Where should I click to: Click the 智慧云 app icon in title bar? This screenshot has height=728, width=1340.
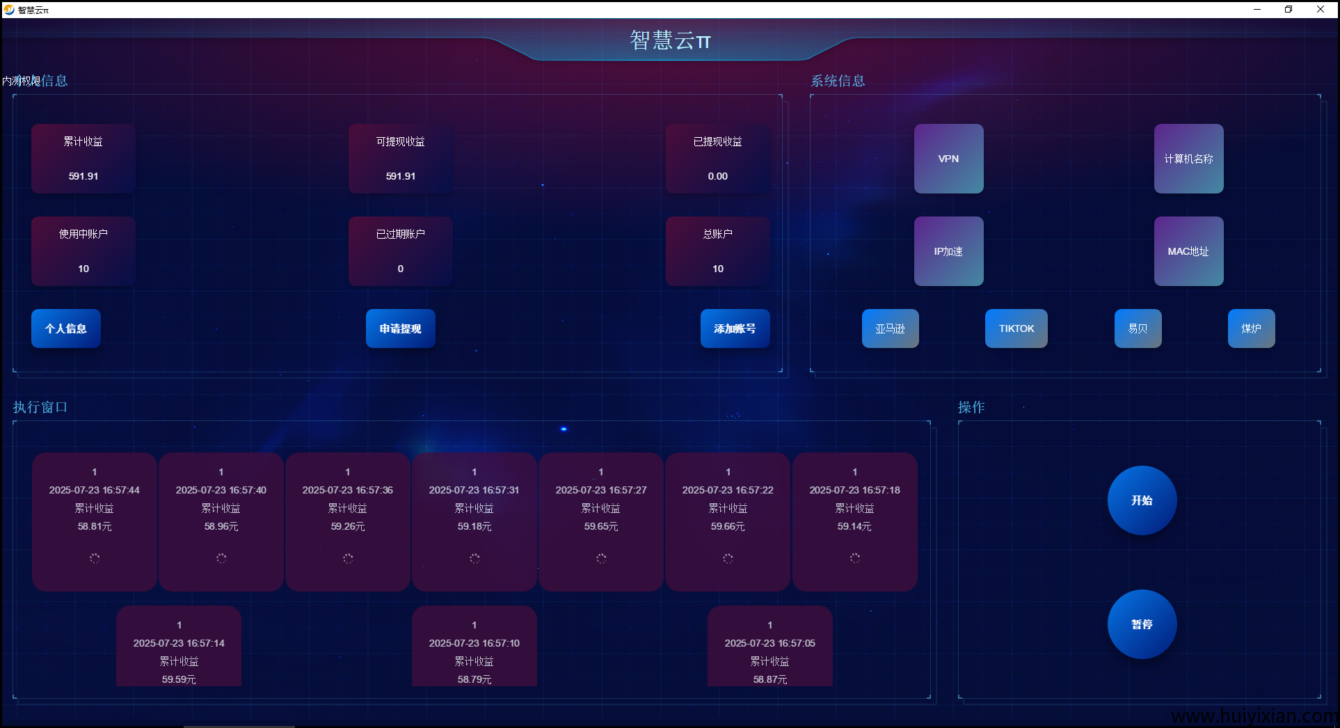[x=9, y=10]
